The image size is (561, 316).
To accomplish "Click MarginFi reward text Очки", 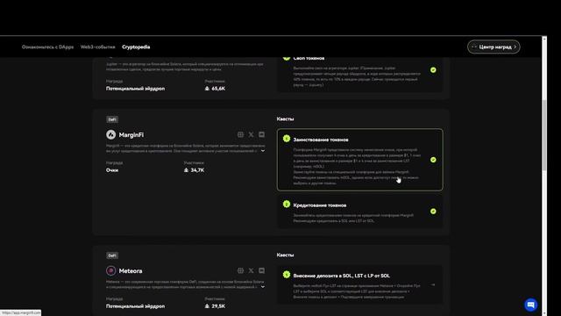I will (112, 170).
